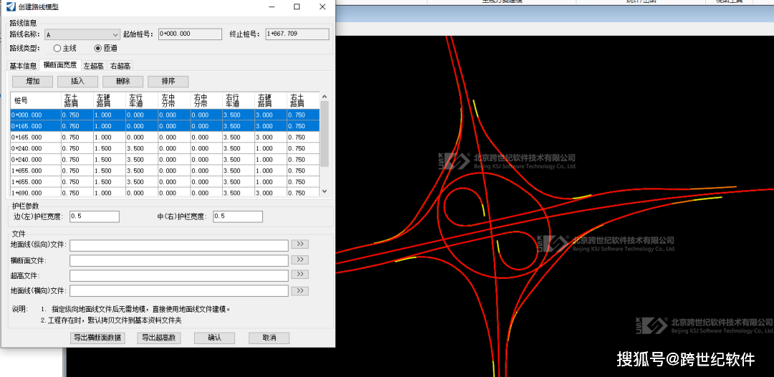Click the table scrollbar down arrow
This screenshot has height=377, width=774.
325,191
